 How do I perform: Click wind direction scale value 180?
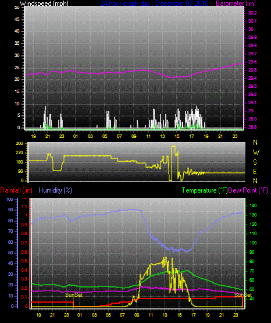coord(19,162)
